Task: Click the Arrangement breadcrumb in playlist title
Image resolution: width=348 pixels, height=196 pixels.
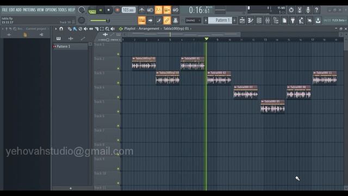Action: click(x=148, y=29)
